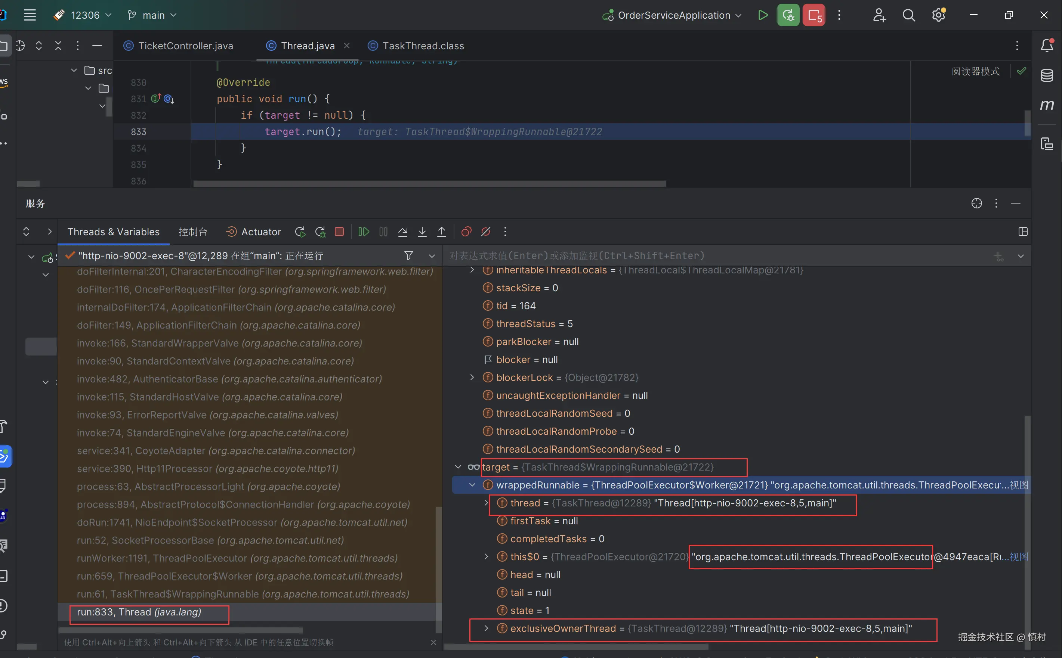Open the Database tool window icon
This screenshot has width=1062, height=658.
coord(1047,75)
